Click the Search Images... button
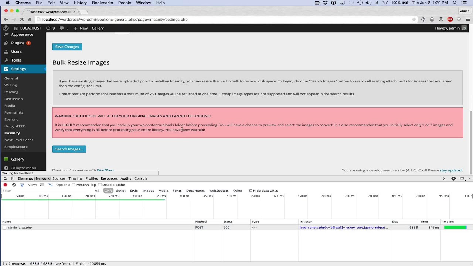The width and height of the screenshot is (473, 266). click(x=69, y=149)
